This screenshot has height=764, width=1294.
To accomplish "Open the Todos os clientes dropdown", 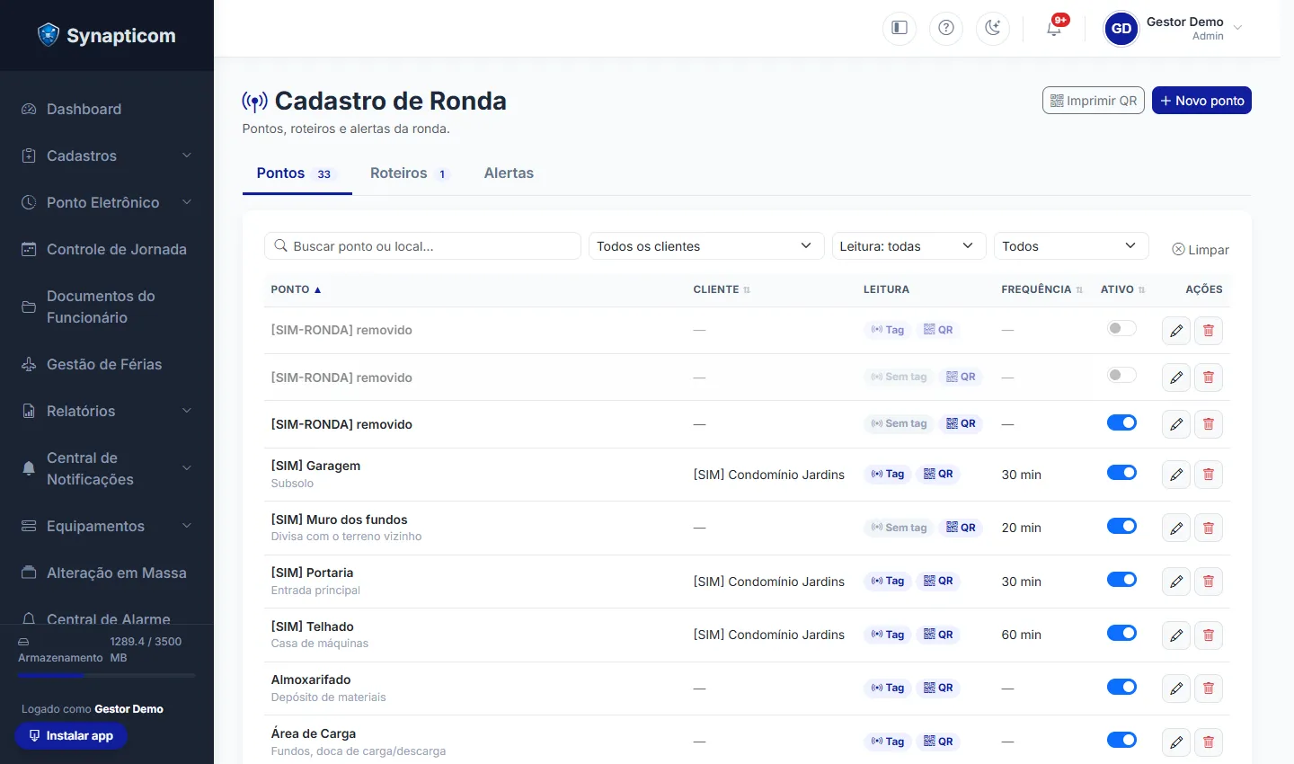I will coord(706,246).
